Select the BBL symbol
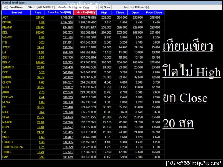 5,32
